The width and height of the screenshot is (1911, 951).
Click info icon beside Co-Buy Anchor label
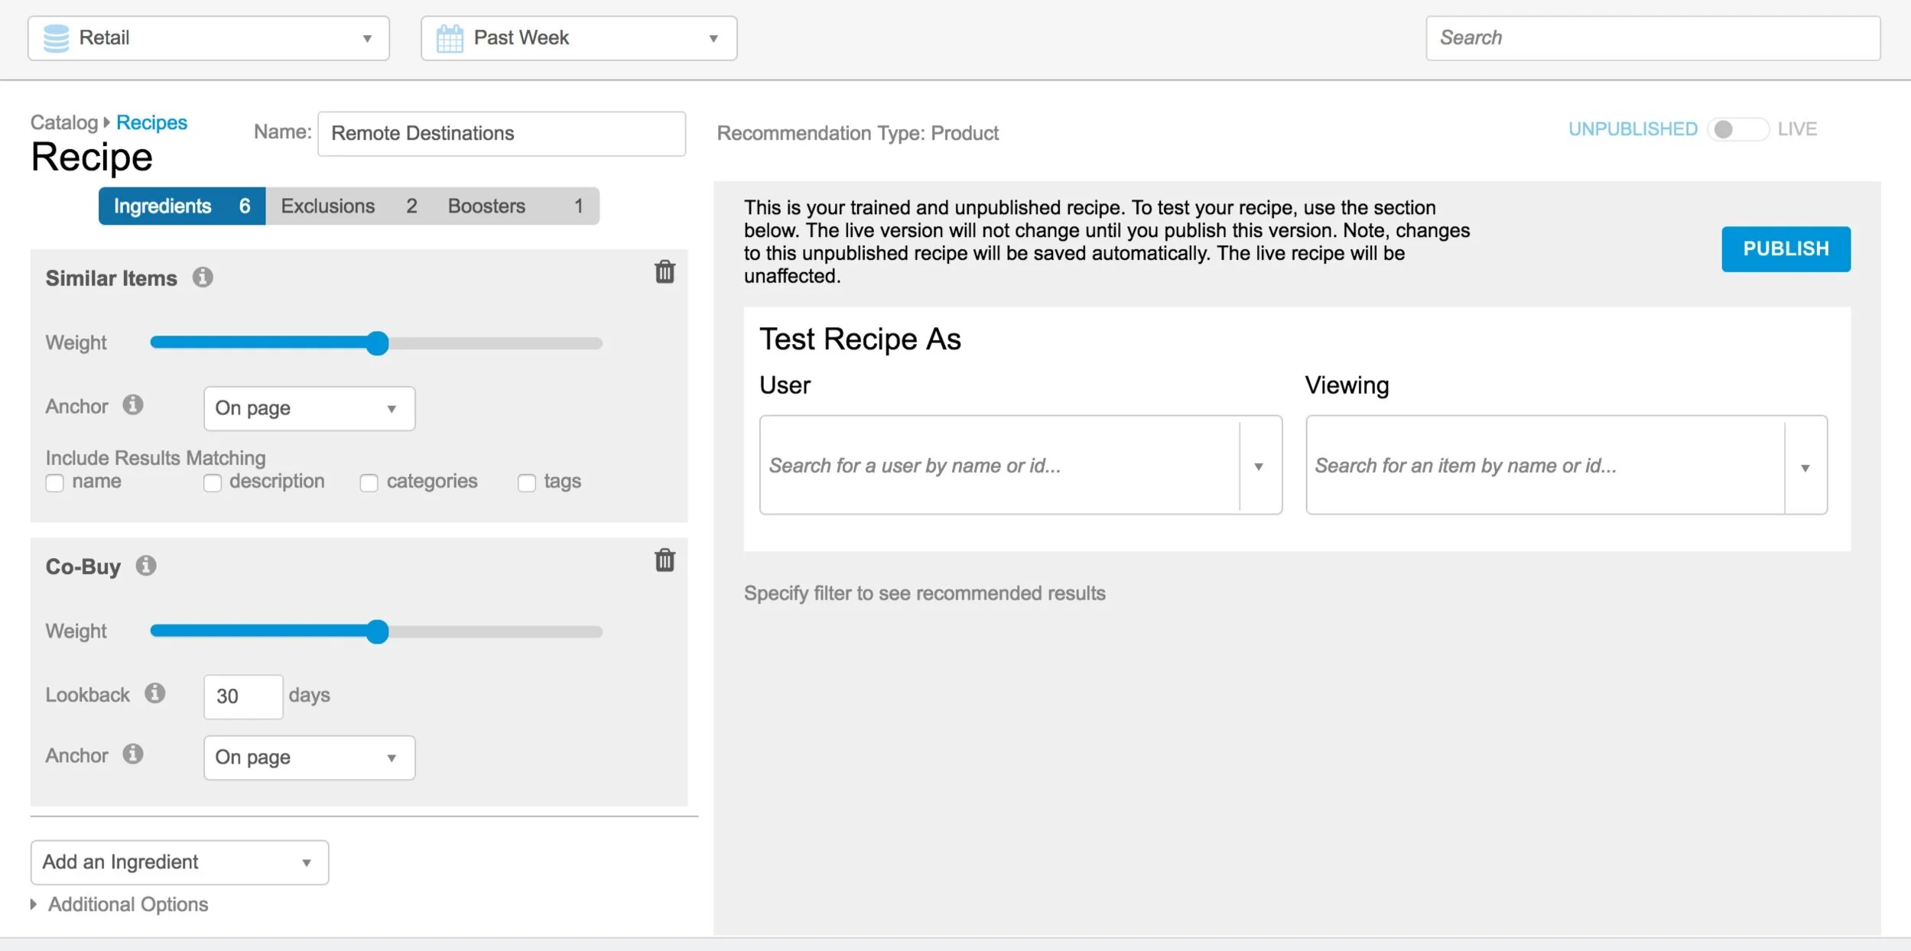pyautogui.click(x=133, y=754)
